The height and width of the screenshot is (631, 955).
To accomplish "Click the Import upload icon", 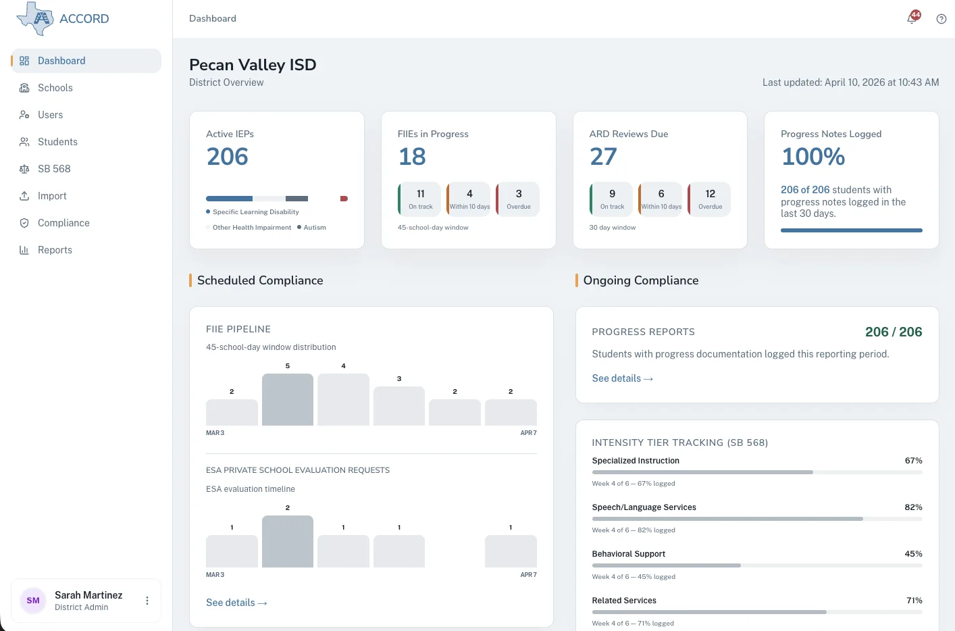I will pyautogui.click(x=24, y=196).
